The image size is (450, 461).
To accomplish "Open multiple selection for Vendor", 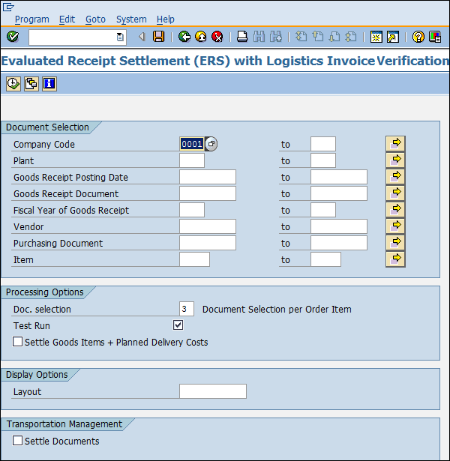I will click(x=395, y=226).
